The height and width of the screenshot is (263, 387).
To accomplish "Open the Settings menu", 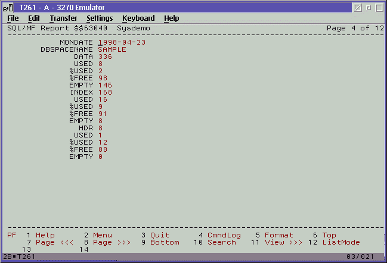I will tap(100, 18).
